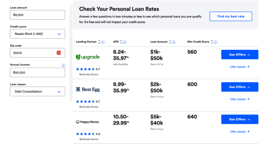Click the info icon beside Loan Amount header

pos(174,42)
